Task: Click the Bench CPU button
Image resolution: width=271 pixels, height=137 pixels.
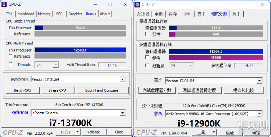Action: click(x=23, y=90)
